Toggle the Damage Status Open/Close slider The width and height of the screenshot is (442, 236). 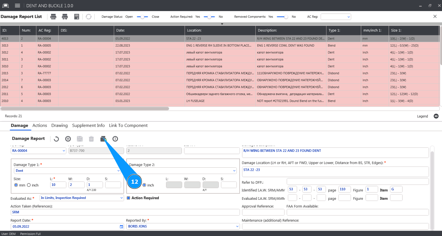(x=142, y=17)
